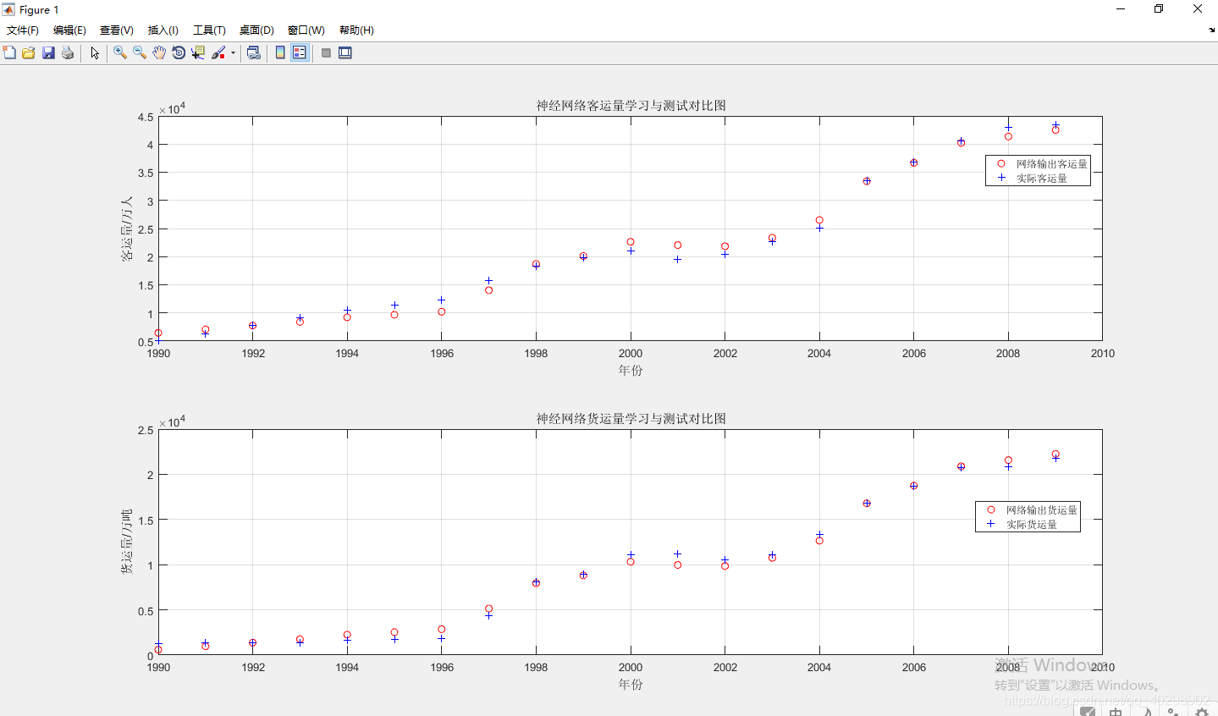The image size is (1218, 716).
Task: Select the Zoom Out magnifier tool
Action: (x=140, y=52)
